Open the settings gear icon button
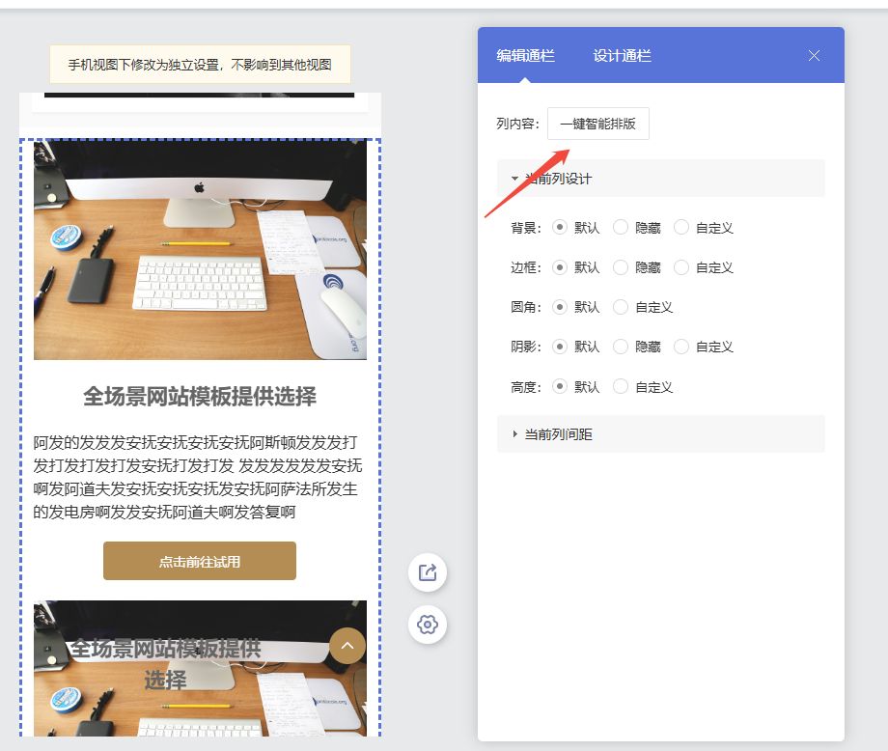 click(x=427, y=625)
